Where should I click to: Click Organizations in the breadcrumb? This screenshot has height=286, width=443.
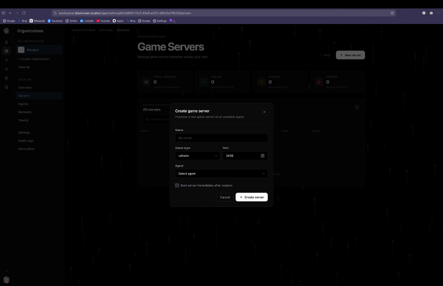tap(83, 30)
